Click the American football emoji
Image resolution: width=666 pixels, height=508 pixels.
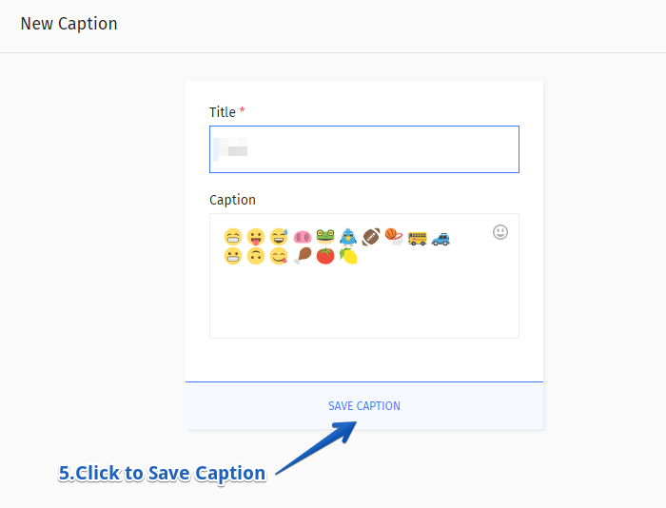[371, 237]
